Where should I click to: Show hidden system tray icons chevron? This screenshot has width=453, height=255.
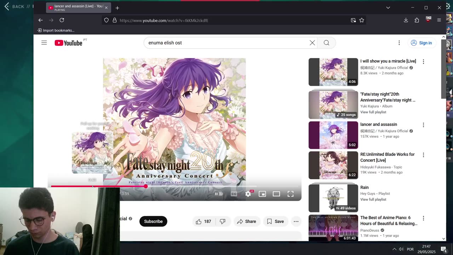pyautogui.click(x=394, y=249)
